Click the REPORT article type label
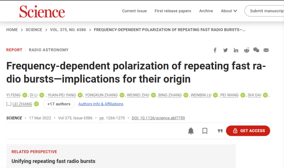Image resolution: width=284 pixels, height=168 pixels. (x=14, y=50)
